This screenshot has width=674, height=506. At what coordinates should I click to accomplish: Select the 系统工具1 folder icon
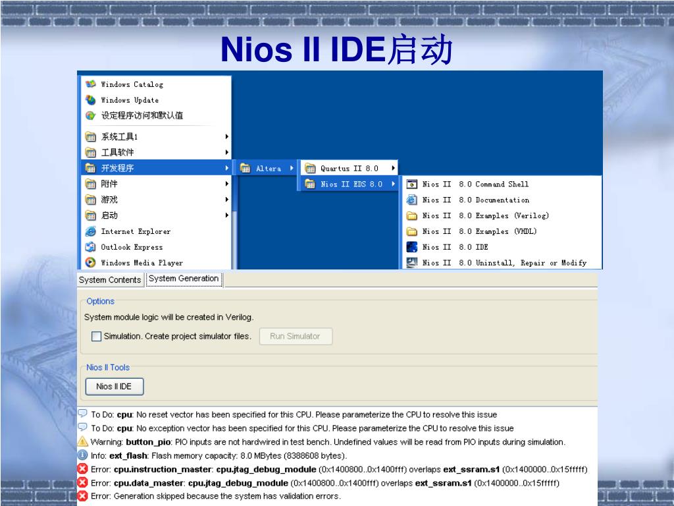[90, 137]
